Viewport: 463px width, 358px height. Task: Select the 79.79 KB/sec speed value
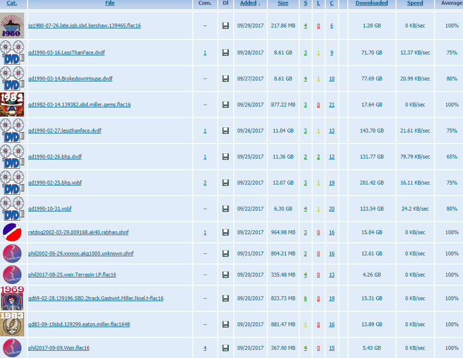[x=415, y=157]
